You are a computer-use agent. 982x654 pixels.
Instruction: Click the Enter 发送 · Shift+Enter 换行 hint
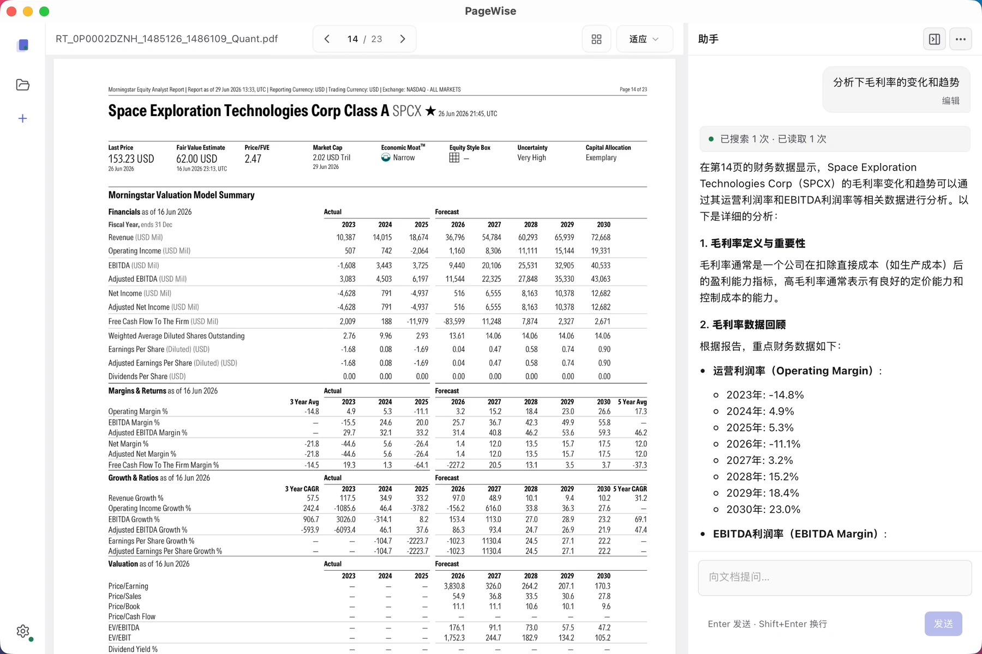pos(768,623)
